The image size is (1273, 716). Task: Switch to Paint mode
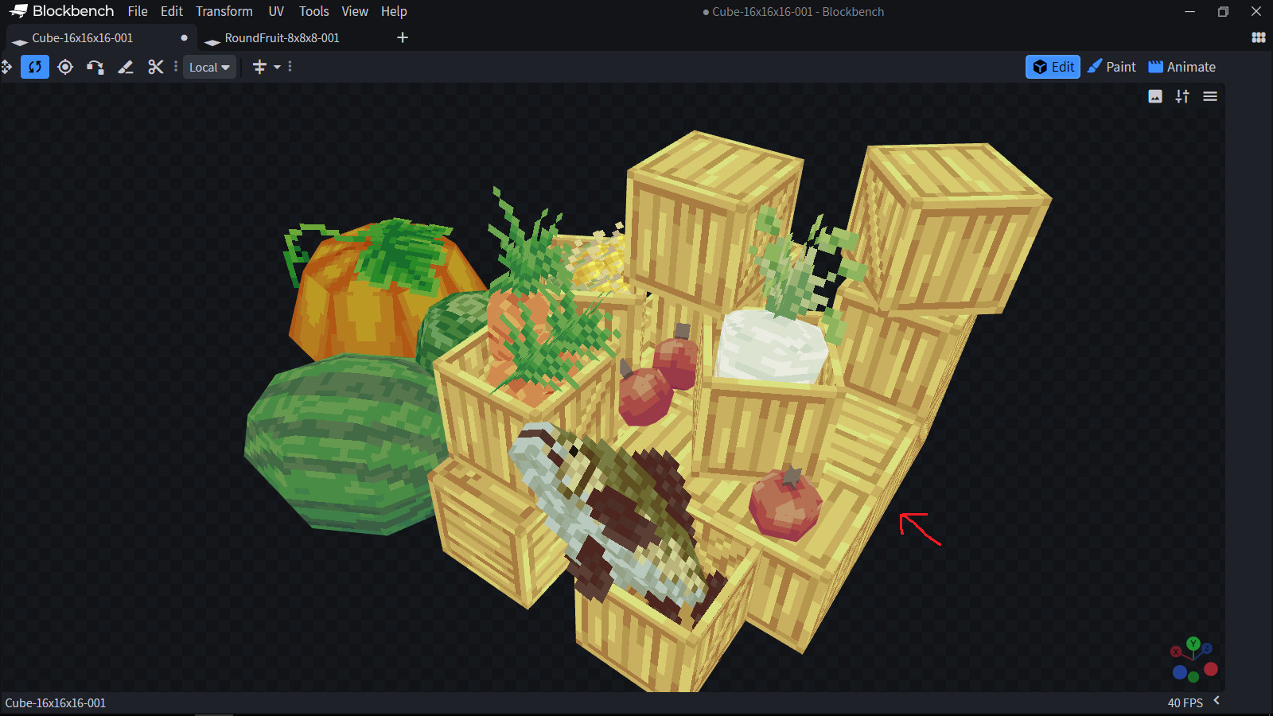click(x=1111, y=67)
